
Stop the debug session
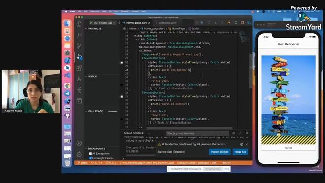click(242, 22)
